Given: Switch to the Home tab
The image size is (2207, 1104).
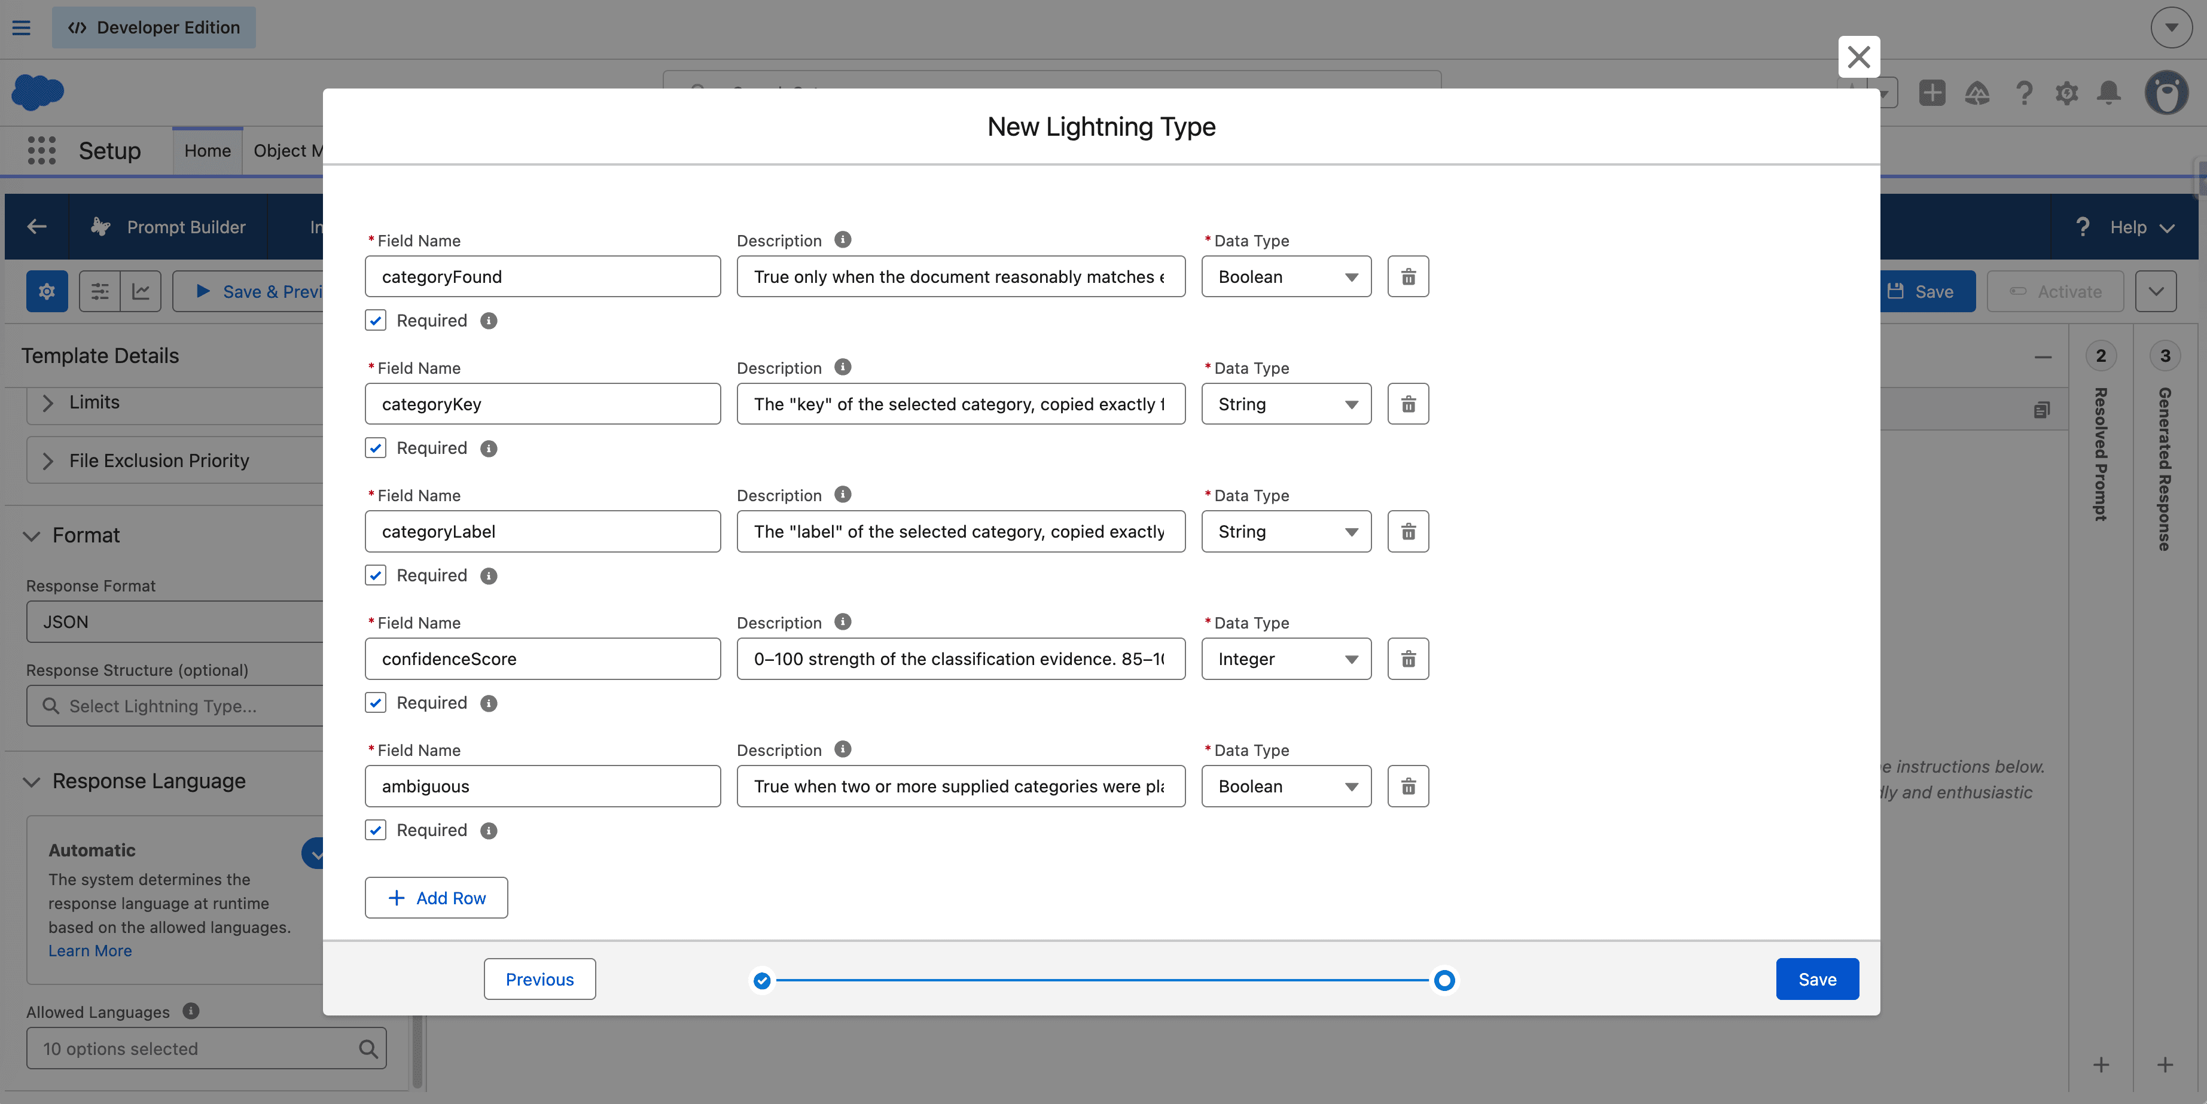Looking at the screenshot, I should (x=208, y=151).
